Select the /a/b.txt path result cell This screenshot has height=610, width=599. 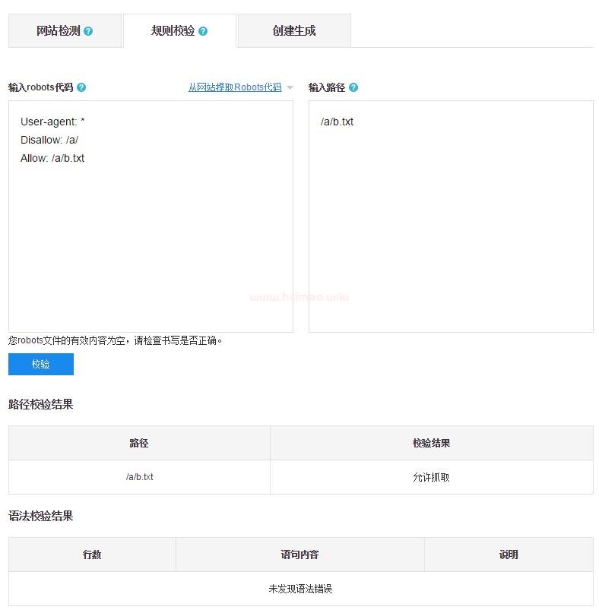click(139, 477)
